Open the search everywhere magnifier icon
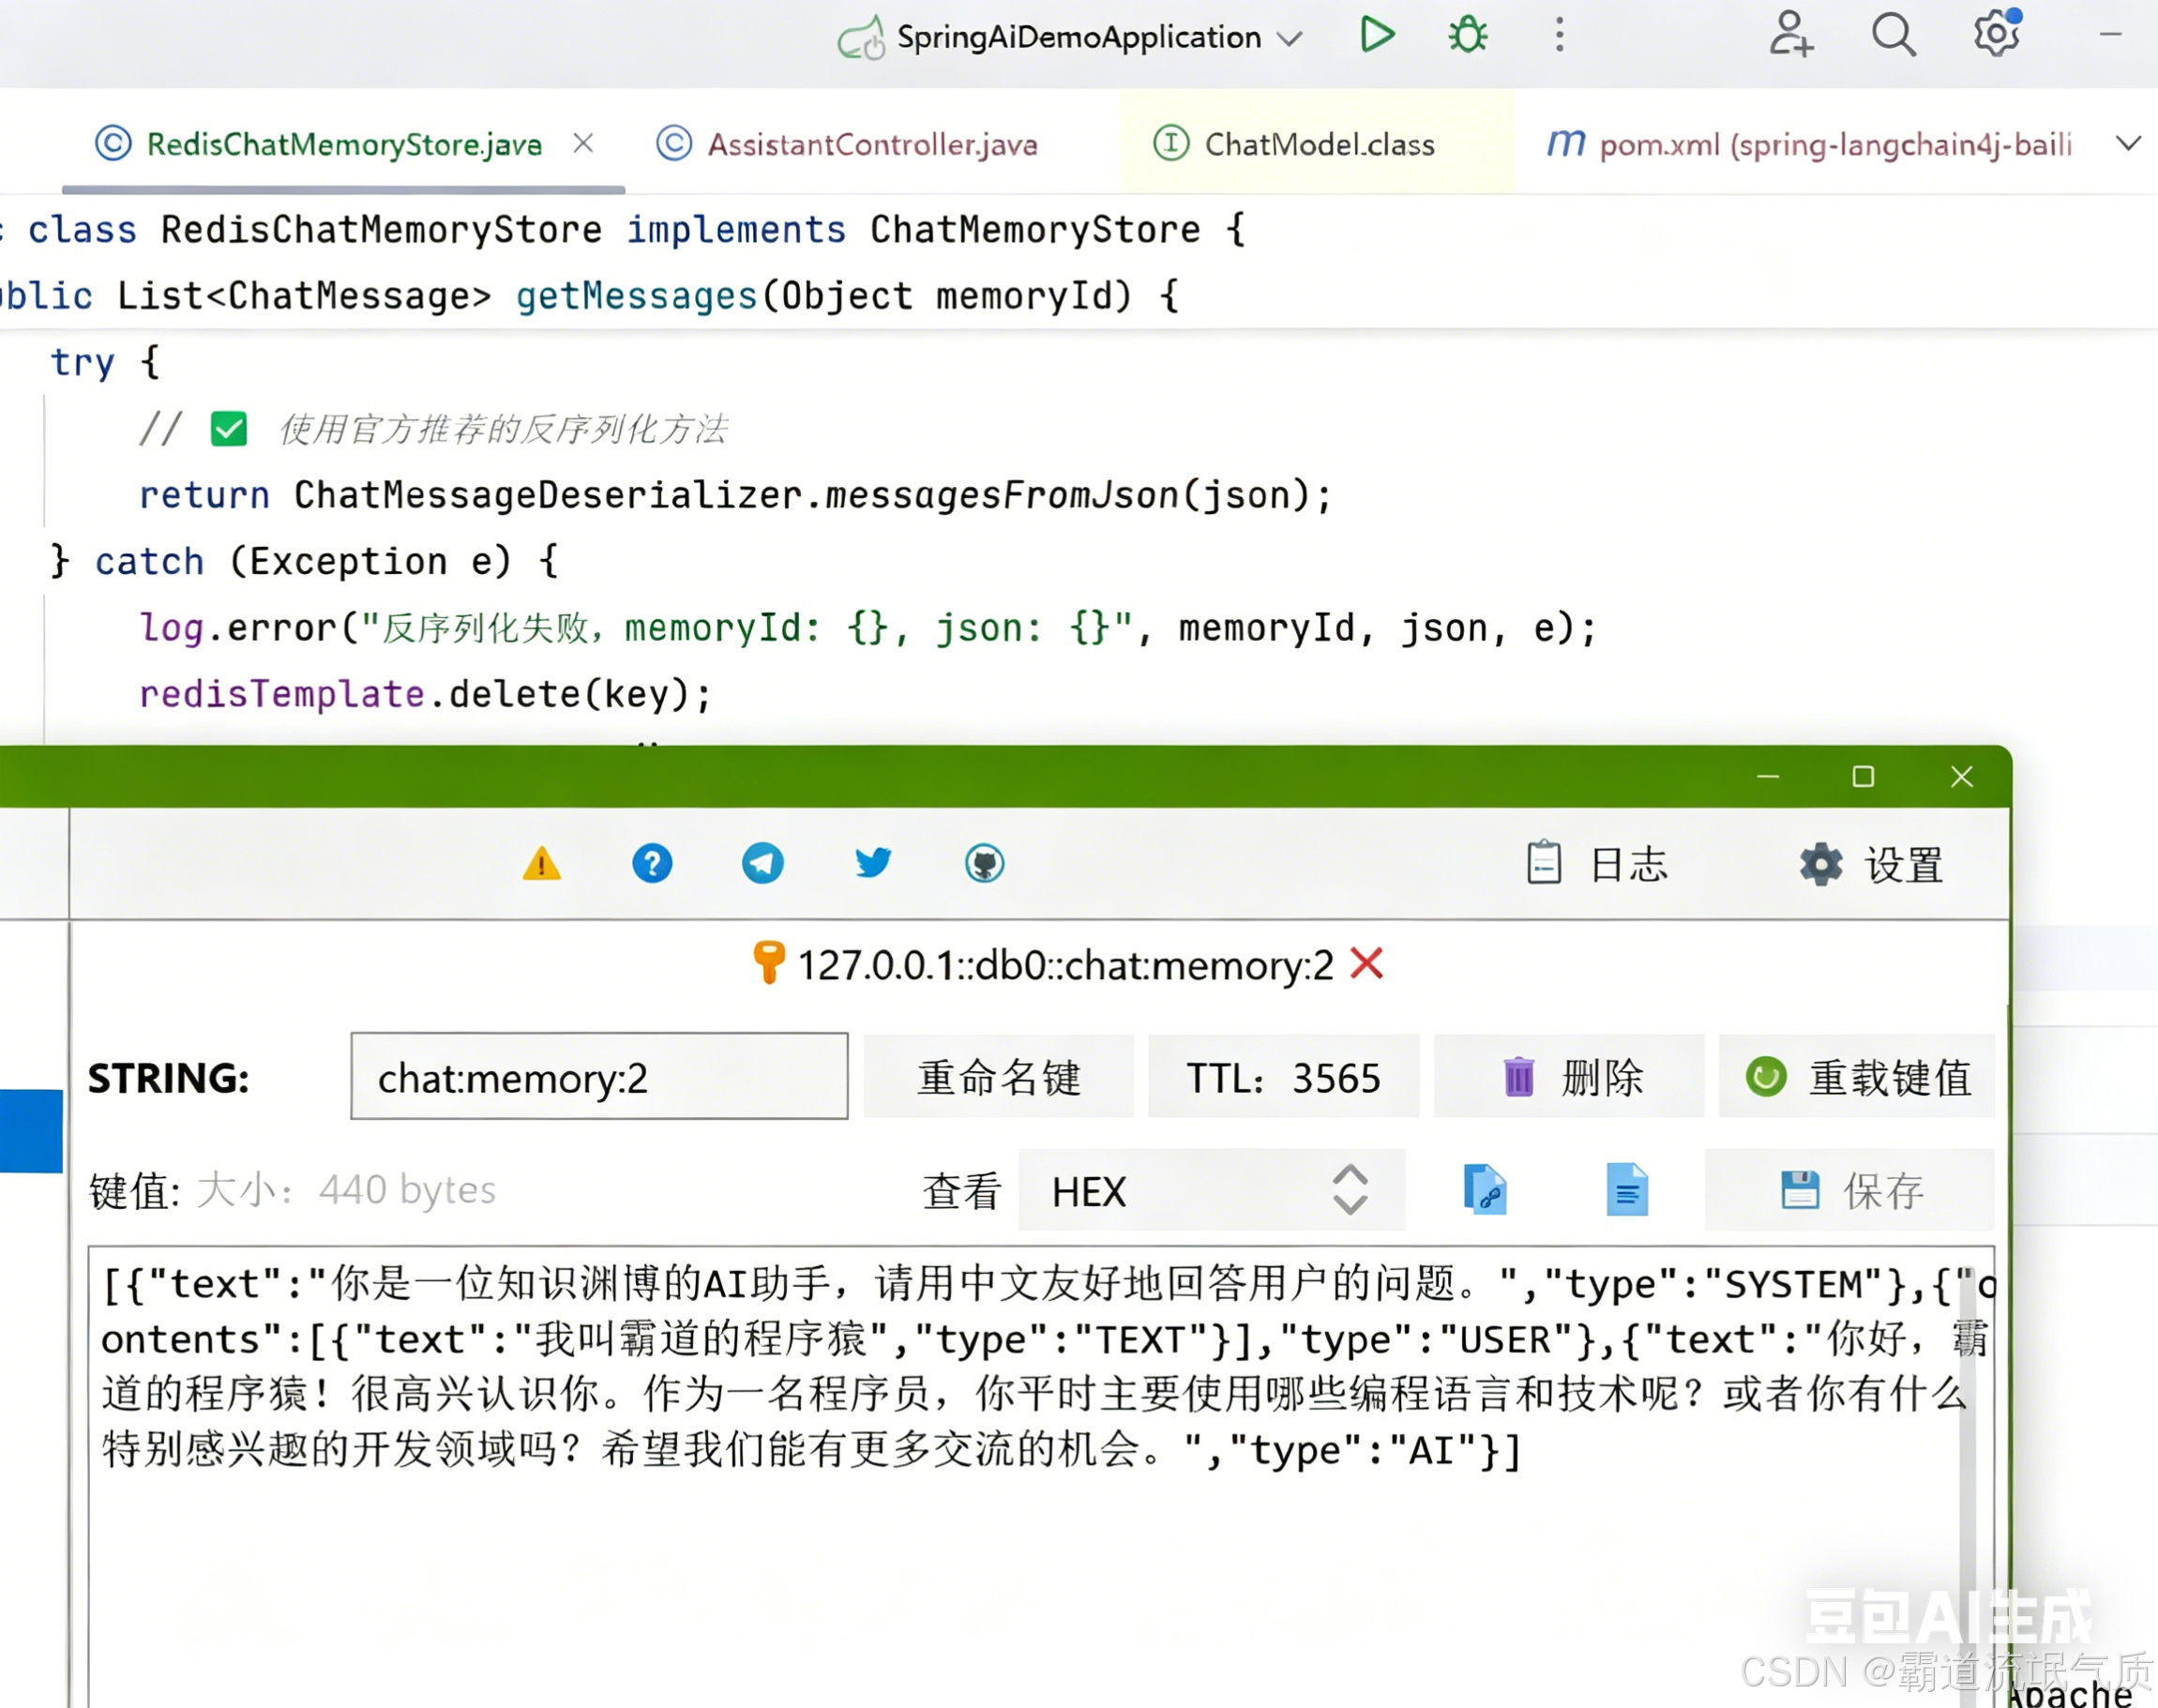Viewport: 2158px width, 1708px height. point(1892,35)
